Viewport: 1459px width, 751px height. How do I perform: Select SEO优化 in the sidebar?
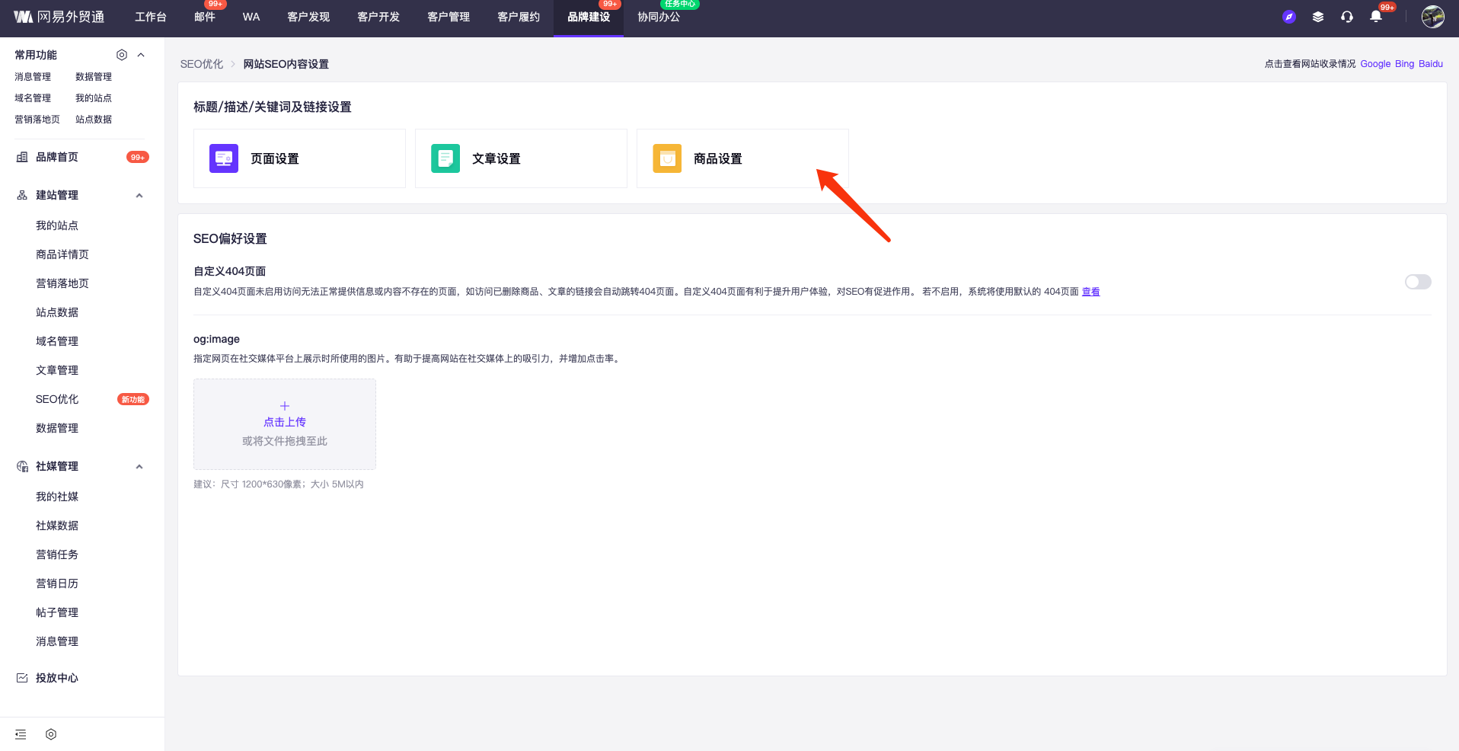point(57,399)
